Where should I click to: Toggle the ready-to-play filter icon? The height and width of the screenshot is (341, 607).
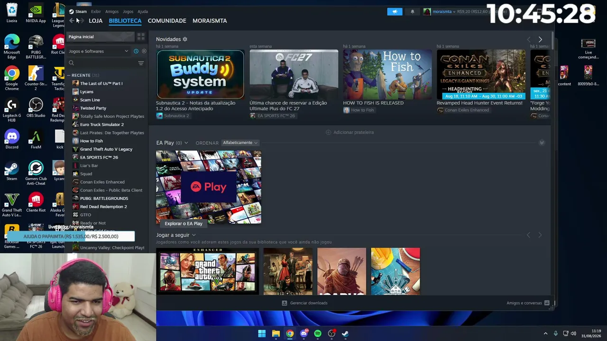[x=144, y=51]
